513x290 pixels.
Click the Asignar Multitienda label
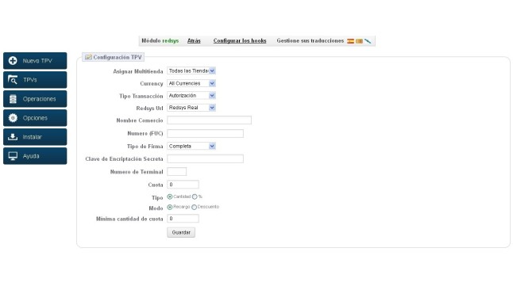[x=137, y=71]
